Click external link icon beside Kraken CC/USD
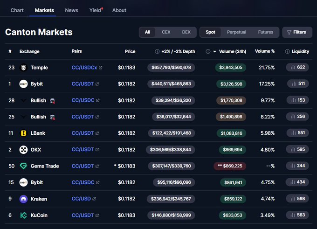 click(x=94, y=199)
